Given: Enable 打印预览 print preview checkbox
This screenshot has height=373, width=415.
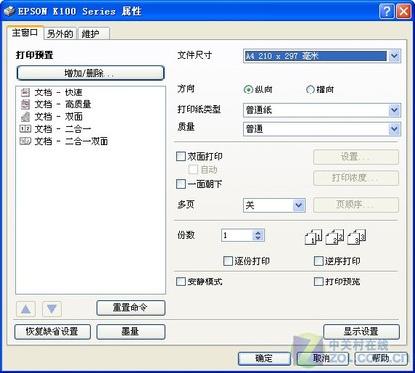Looking at the screenshot, I should click(x=318, y=281).
